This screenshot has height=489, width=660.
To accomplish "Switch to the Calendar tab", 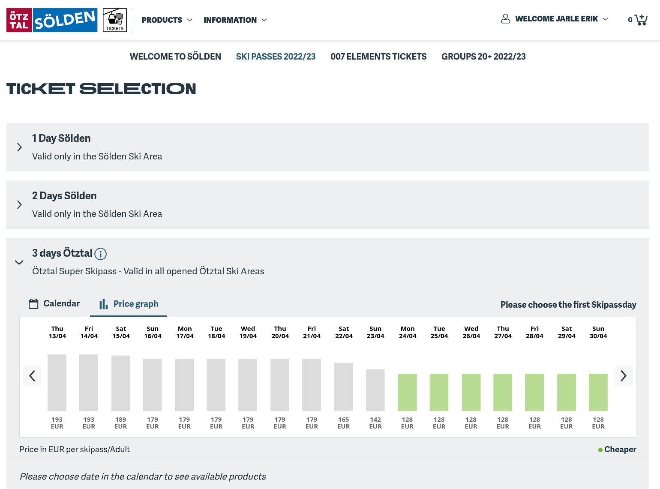I will 54,303.
